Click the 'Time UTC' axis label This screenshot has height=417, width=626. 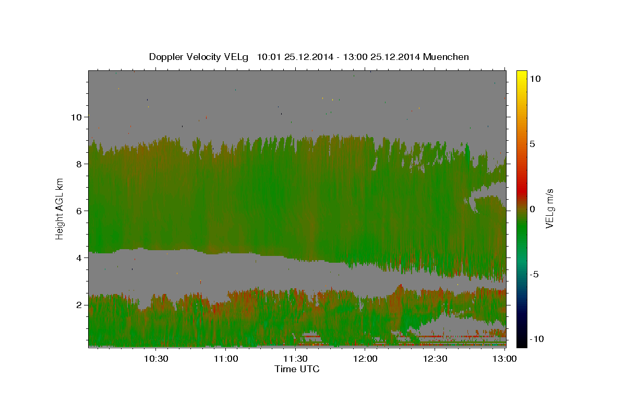297,369
